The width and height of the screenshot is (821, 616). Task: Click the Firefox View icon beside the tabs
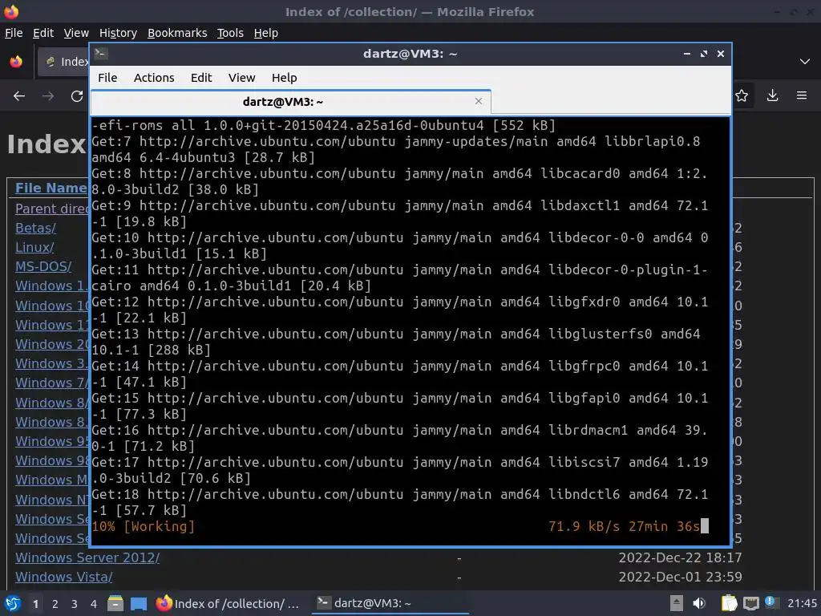(x=16, y=62)
